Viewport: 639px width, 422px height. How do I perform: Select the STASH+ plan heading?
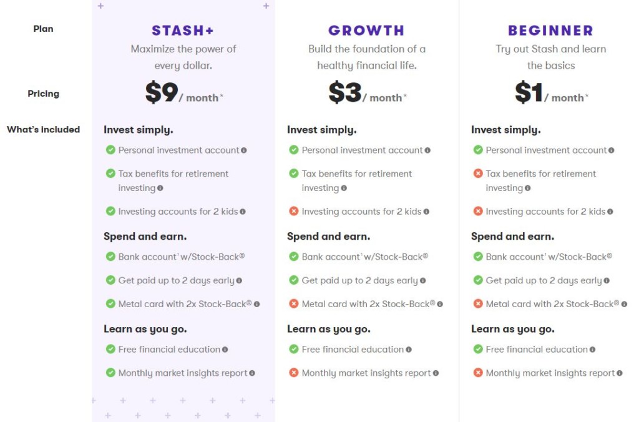183,31
